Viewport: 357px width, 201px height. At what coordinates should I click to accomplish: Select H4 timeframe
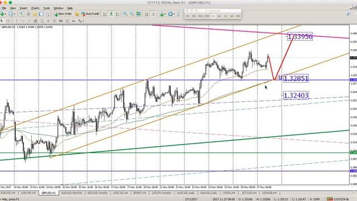pos(219,16)
